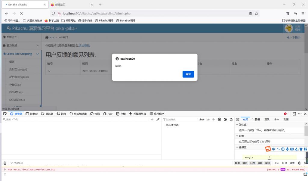Toggle the :hov pseudo-class panel
308x181 pixels.
(x=202, y=120)
